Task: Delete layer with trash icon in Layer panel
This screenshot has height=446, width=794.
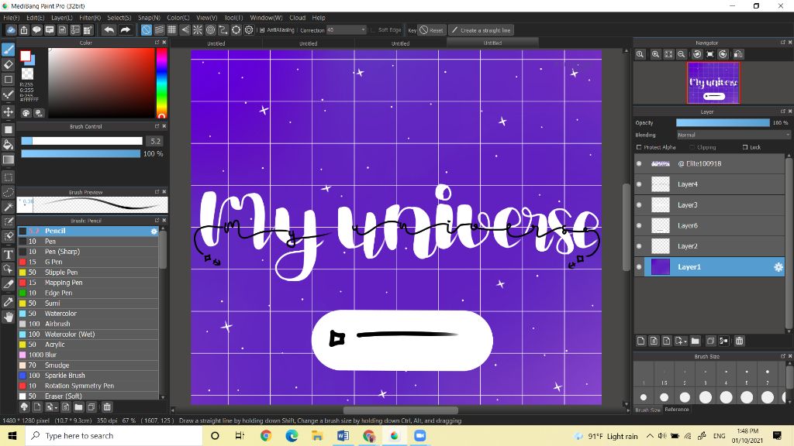Action: [x=739, y=341]
